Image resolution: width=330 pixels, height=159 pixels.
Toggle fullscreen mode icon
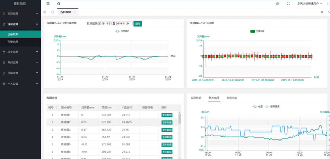coord(288,4)
